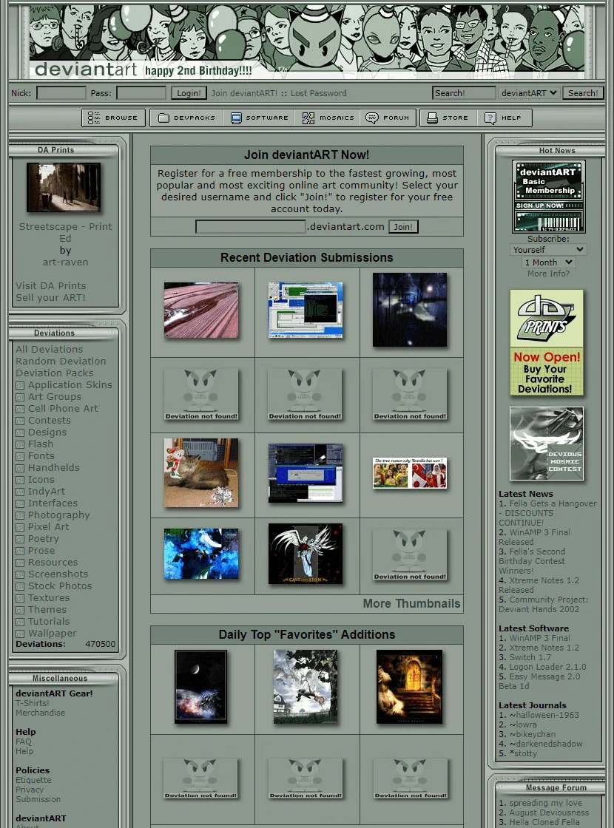Click the plus icon beside Pixel Art
Viewport: 614px width, 828px height.
pos(20,528)
